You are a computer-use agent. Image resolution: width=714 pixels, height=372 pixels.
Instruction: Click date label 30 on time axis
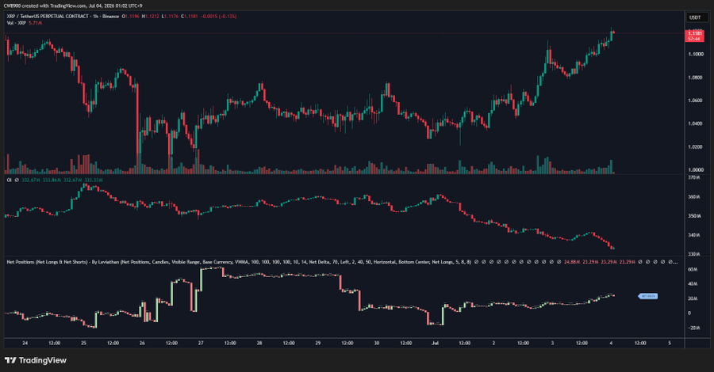pyautogui.click(x=377, y=343)
